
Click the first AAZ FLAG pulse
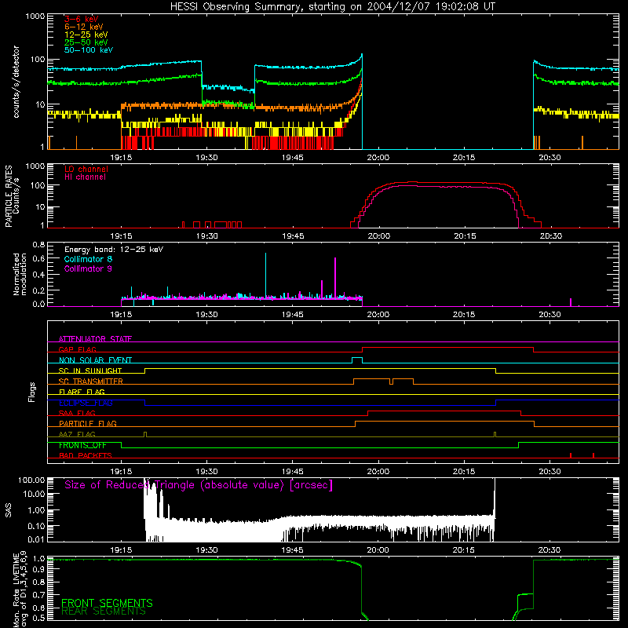pos(145,434)
